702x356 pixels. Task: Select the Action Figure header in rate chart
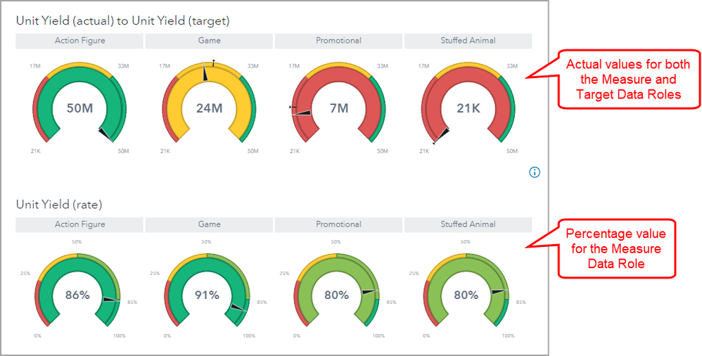[x=79, y=225]
